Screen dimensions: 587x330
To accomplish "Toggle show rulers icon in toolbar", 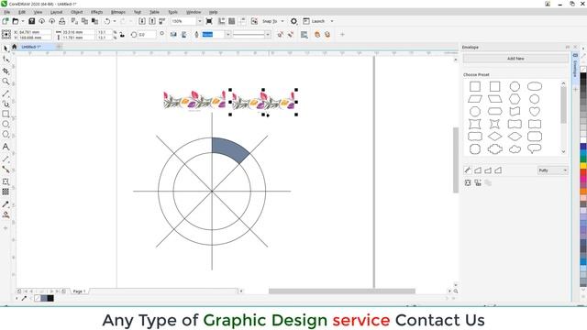I will (x=222, y=21).
